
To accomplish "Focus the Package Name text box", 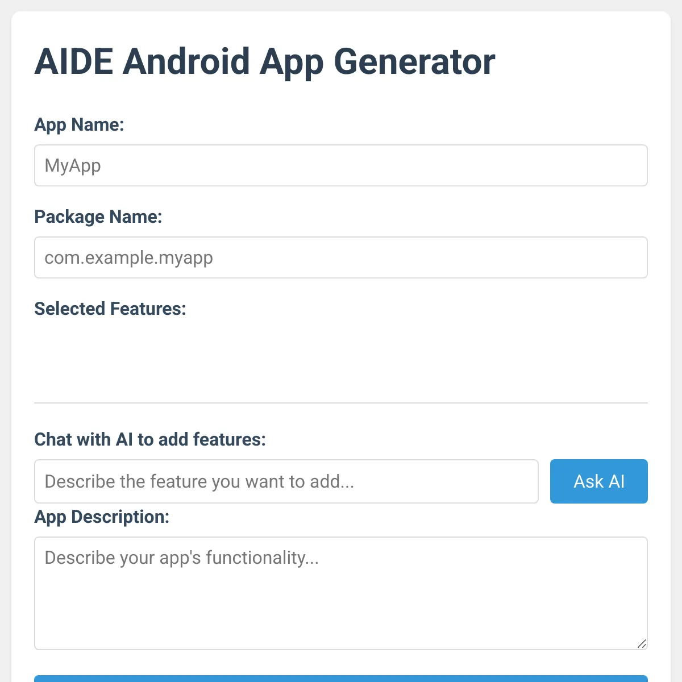I will (x=341, y=257).
